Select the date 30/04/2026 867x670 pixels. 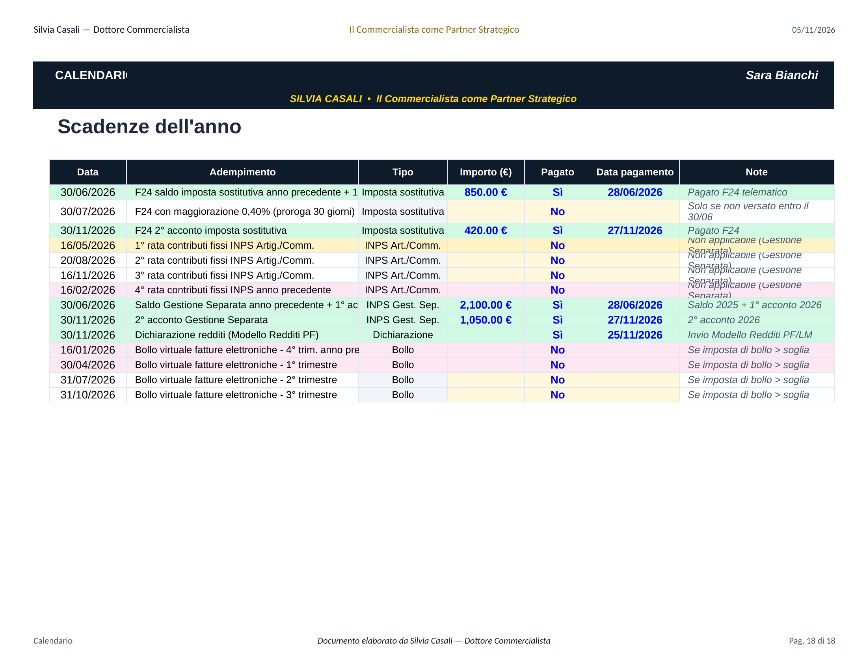click(x=88, y=365)
